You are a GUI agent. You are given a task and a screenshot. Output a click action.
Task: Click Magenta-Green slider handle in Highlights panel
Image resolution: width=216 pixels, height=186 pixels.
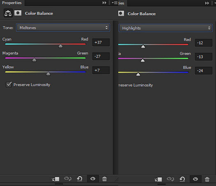coord(143,60)
